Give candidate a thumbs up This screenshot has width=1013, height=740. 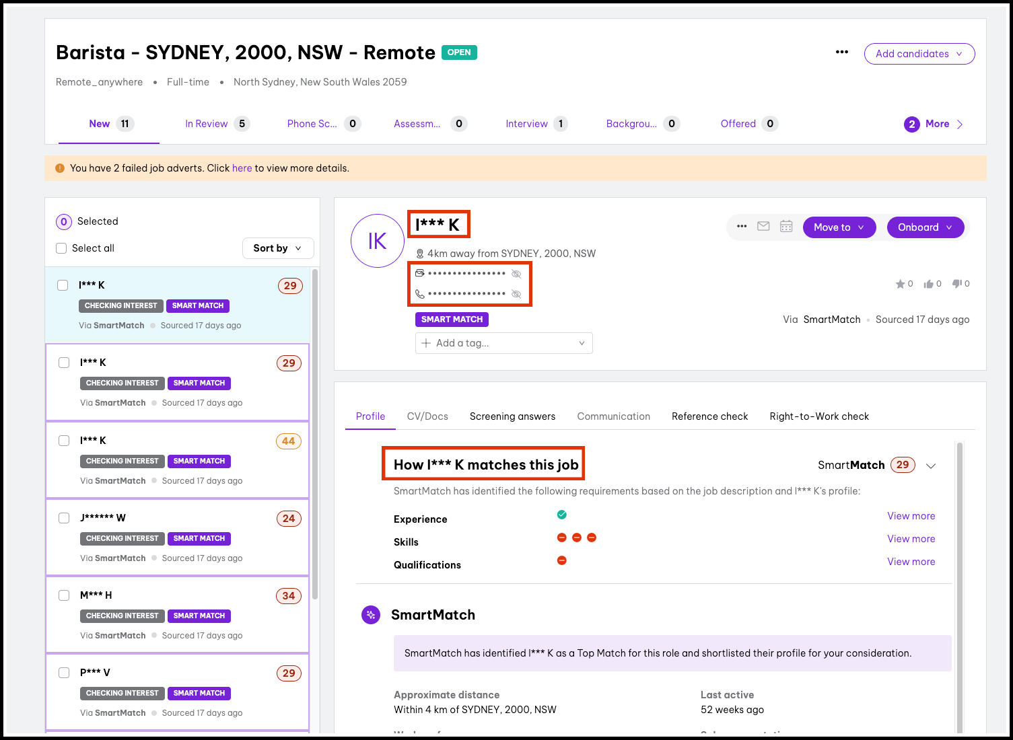tap(928, 284)
